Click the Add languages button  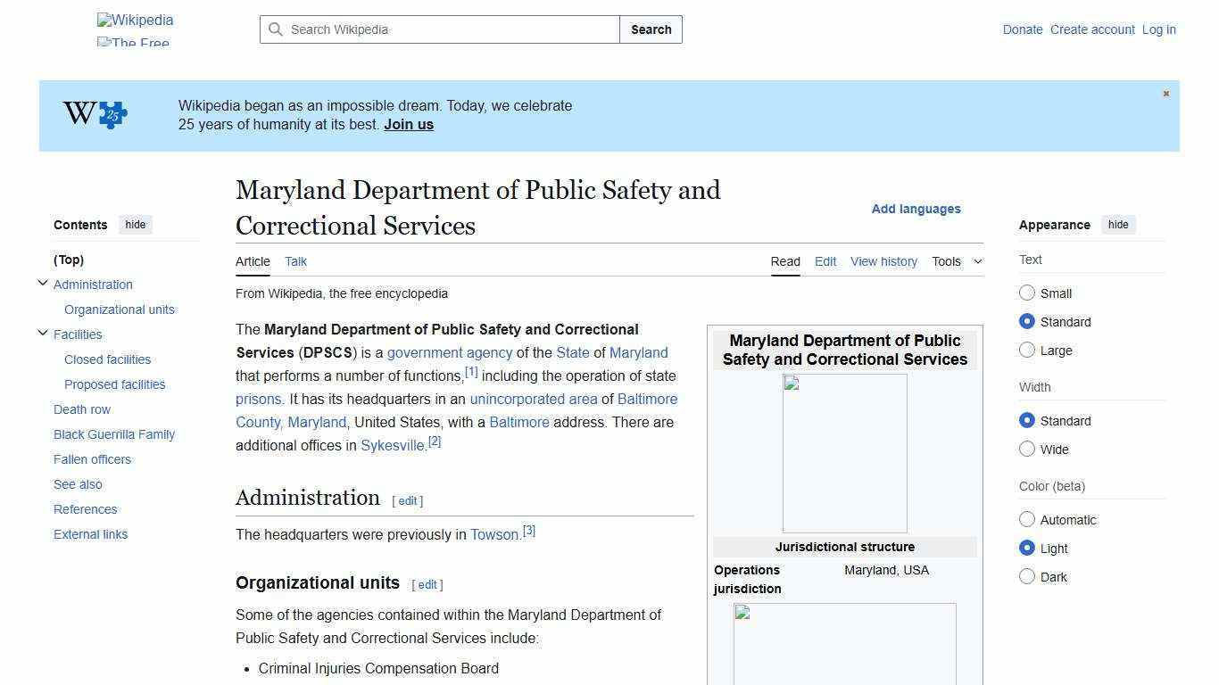[916, 209]
